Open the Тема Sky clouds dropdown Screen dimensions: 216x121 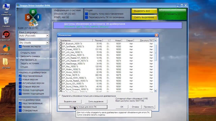[x=34, y=43]
